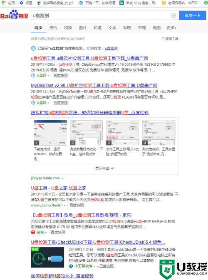Switch to the 采购 tab
This screenshot has height=280, width=208.
tap(142, 28)
